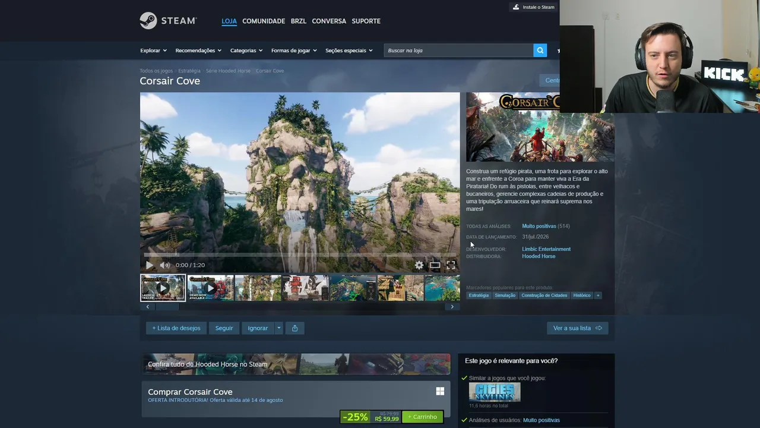This screenshot has width=760, height=428.
Task: Navigate to SUPORTE
Action: click(x=366, y=21)
